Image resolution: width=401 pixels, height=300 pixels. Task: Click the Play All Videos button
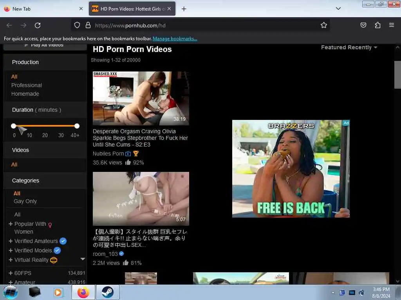[x=45, y=46]
